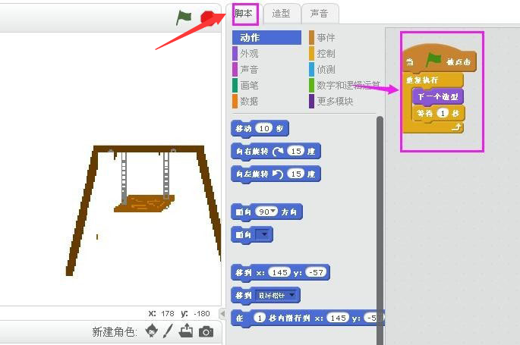The height and width of the screenshot is (345, 520).
Task: Open the 声音 tab
Action: (319, 14)
